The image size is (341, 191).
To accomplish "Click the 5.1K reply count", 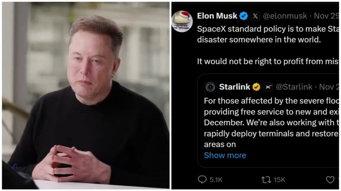I will point(216,180).
